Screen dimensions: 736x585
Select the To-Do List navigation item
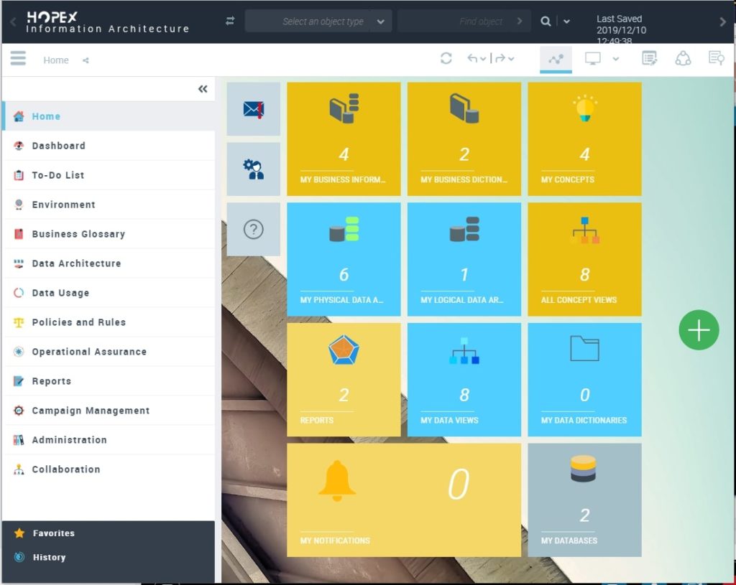59,175
